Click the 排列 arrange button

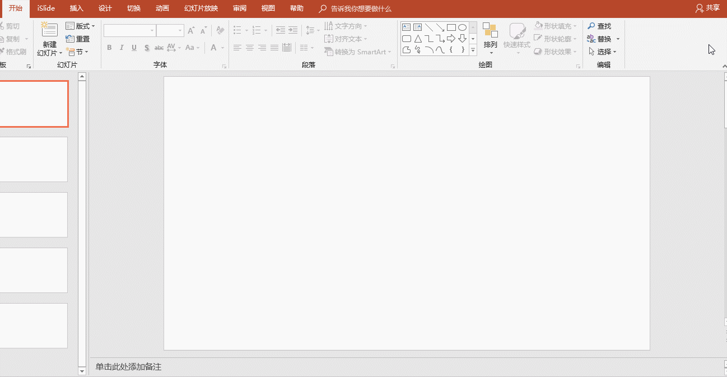[x=491, y=39]
